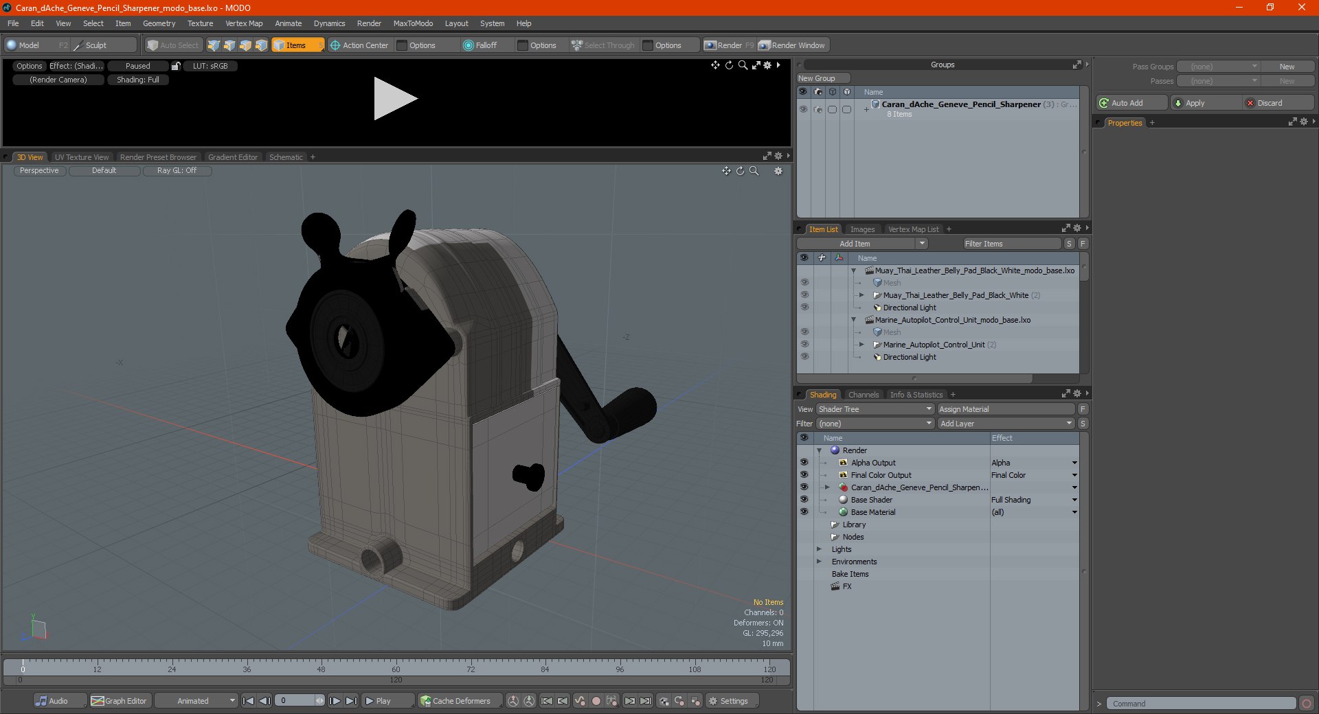Open the 3D viewport gear settings

click(x=778, y=171)
